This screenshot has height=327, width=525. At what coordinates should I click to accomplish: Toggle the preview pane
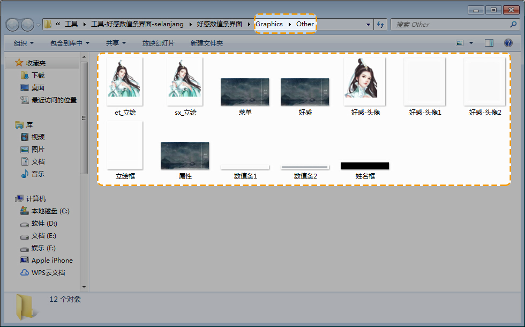(x=489, y=43)
